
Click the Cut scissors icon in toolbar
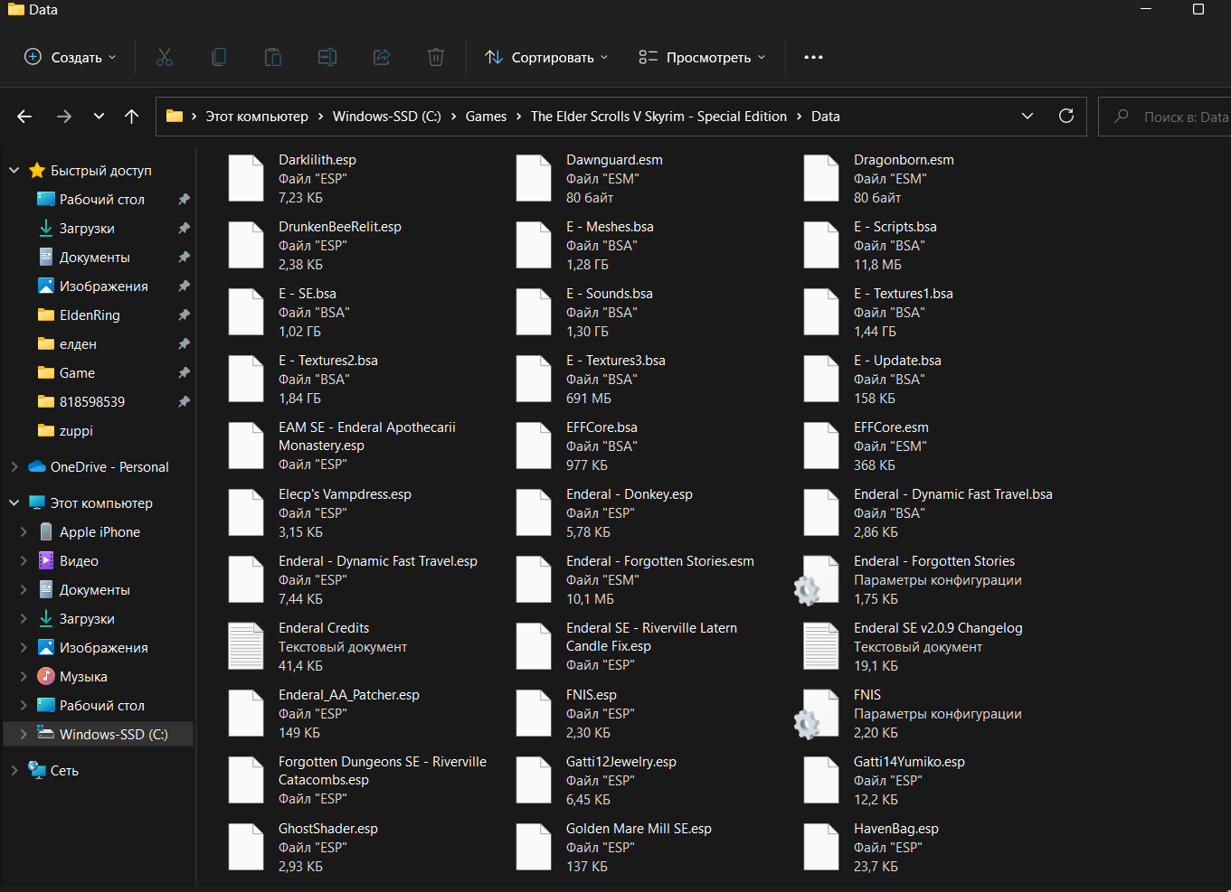(165, 57)
